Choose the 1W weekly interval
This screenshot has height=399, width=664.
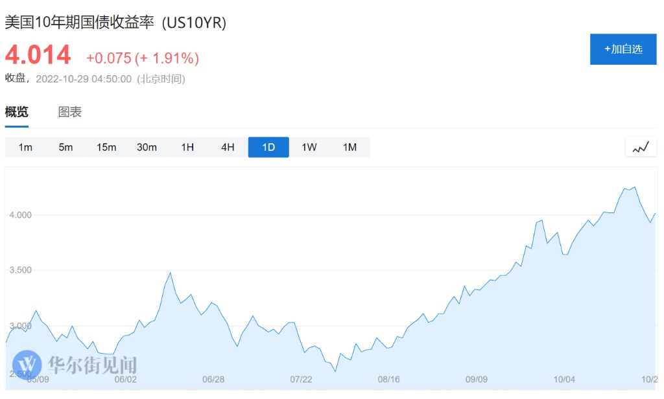[309, 147]
